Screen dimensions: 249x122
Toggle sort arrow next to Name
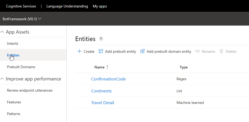coord(107,67)
